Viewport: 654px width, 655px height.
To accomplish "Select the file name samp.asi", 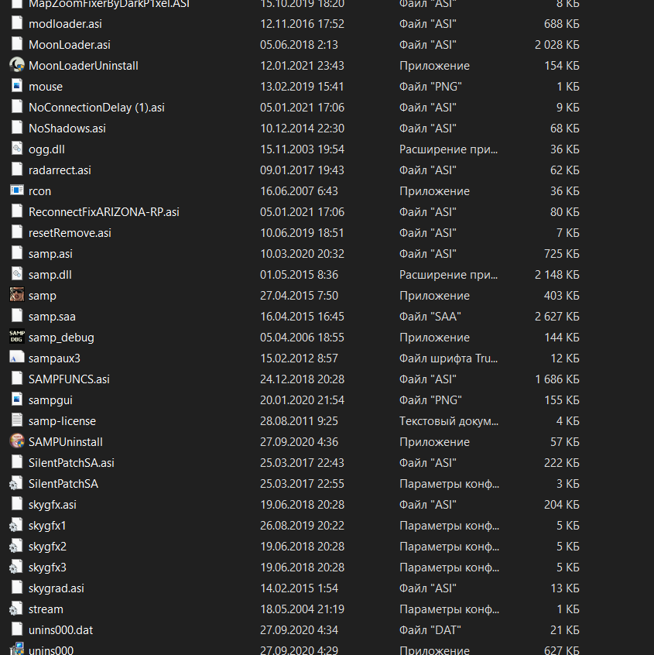I will pos(50,254).
